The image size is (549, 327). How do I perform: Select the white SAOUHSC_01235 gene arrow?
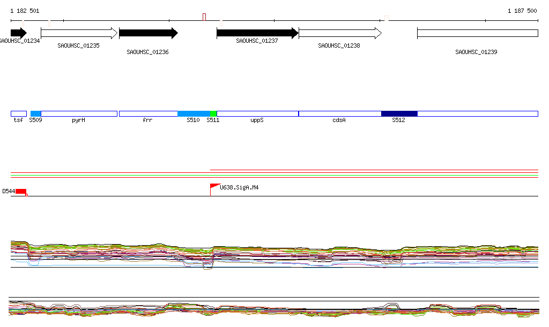coord(79,33)
